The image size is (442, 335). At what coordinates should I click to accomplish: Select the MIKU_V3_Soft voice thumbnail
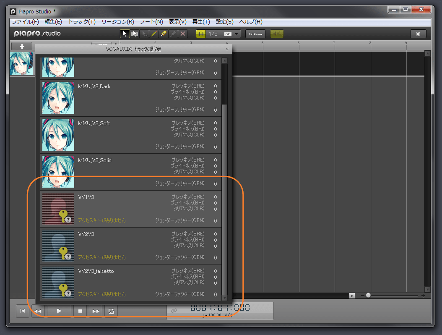tap(58, 135)
